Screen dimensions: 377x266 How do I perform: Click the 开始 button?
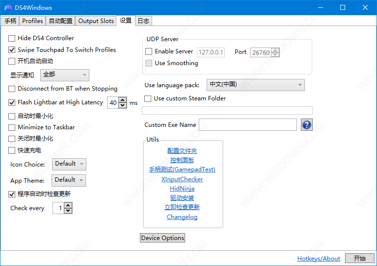360,258
